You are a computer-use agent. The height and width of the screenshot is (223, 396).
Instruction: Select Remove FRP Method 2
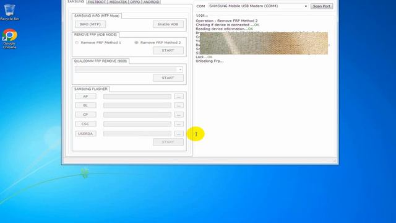(x=158, y=43)
